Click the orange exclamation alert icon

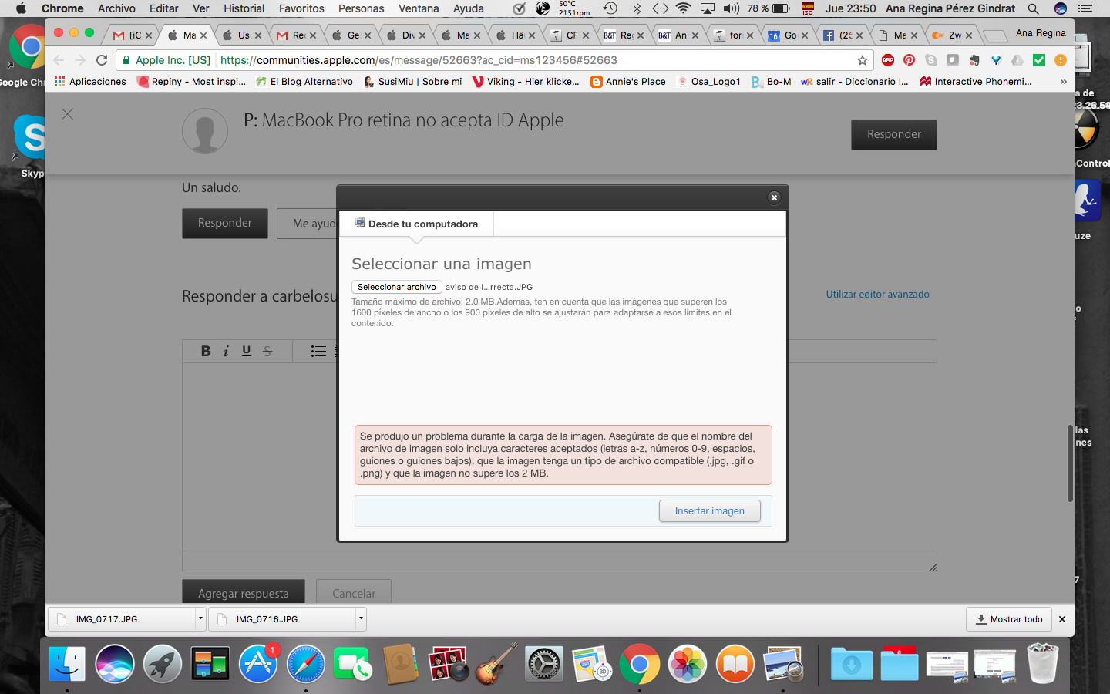1061,60
